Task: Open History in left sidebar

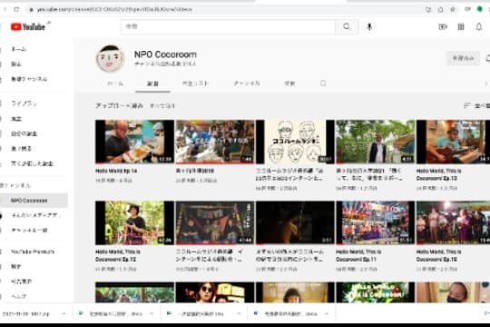Action: 16,119
